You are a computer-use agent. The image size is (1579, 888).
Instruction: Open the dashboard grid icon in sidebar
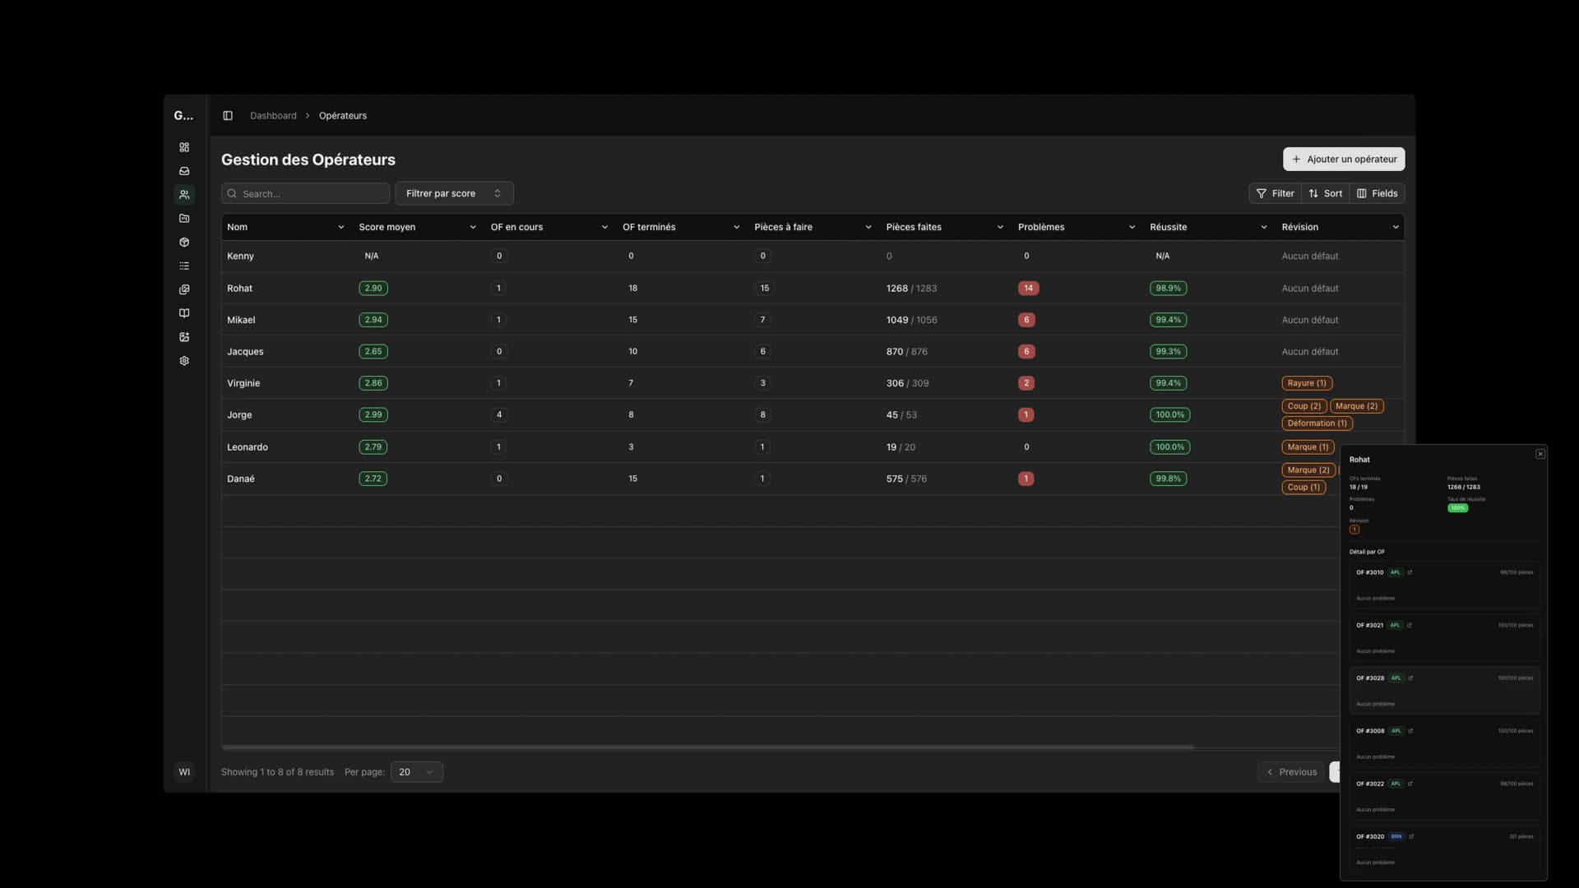tap(184, 147)
